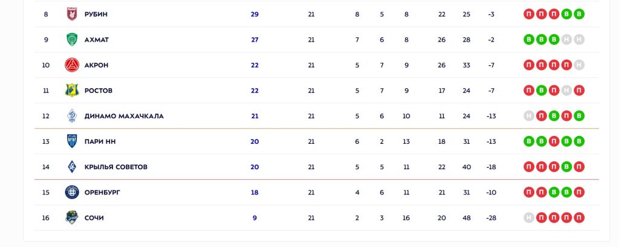
Task: Open the ДИНАМО МАХАЧКАЛА team link
Action: [x=124, y=116]
